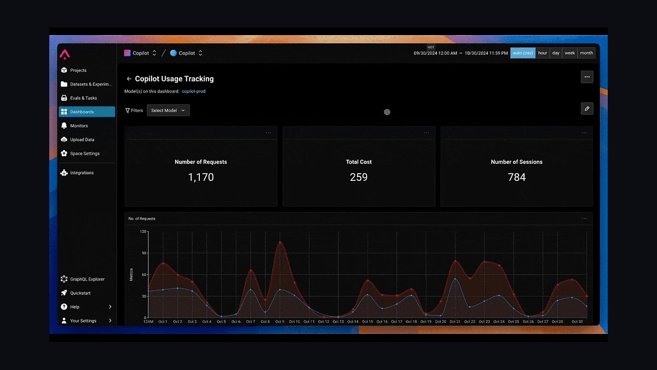The width and height of the screenshot is (657, 370).
Task: Open Quickstart guide
Action: (x=87, y=293)
